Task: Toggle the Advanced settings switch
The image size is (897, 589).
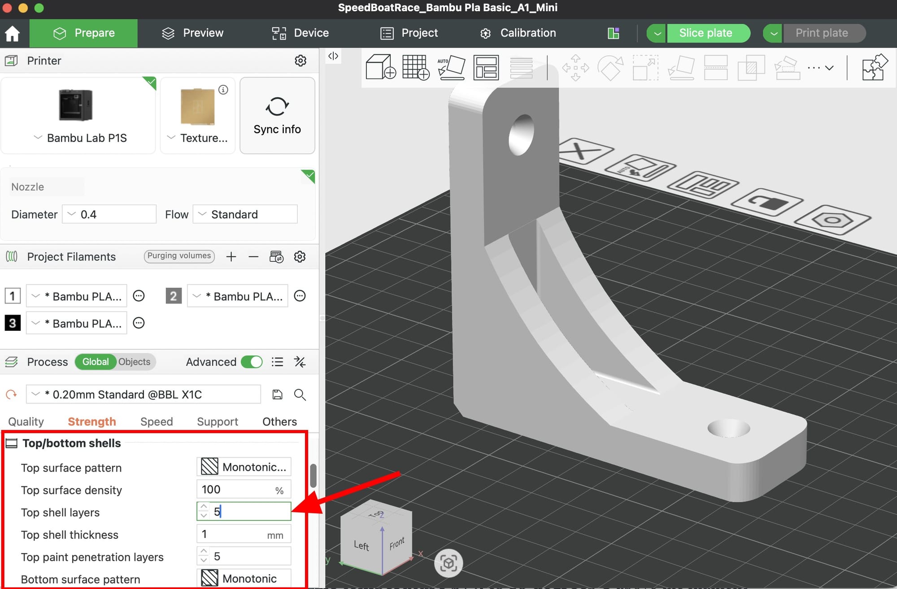Action: (252, 362)
